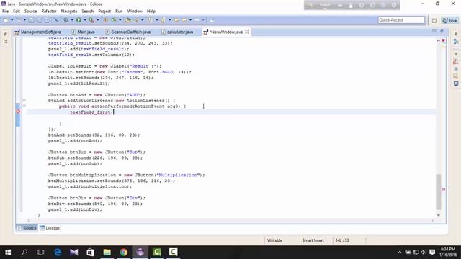Open the Navigate menu
This screenshot has height=259, width=461.
click(x=69, y=12)
